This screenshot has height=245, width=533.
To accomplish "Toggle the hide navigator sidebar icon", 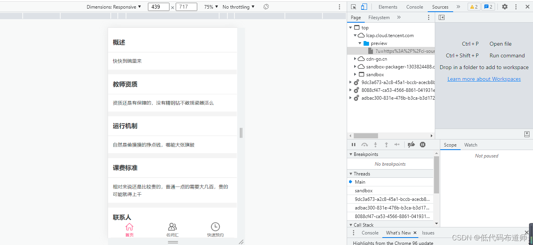I will tap(441, 17).
